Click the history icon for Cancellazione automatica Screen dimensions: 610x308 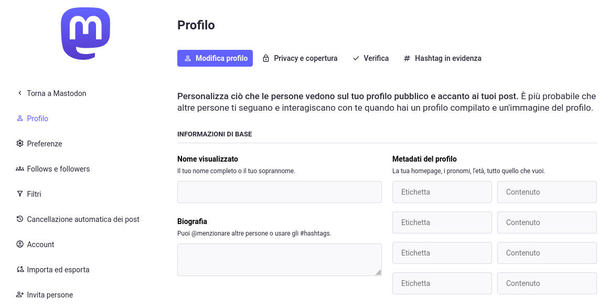tap(20, 219)
